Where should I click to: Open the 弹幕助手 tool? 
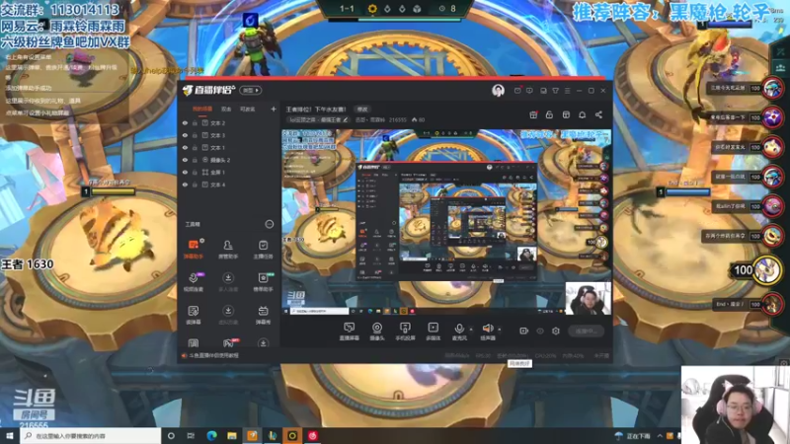click(x=194, y=250)
